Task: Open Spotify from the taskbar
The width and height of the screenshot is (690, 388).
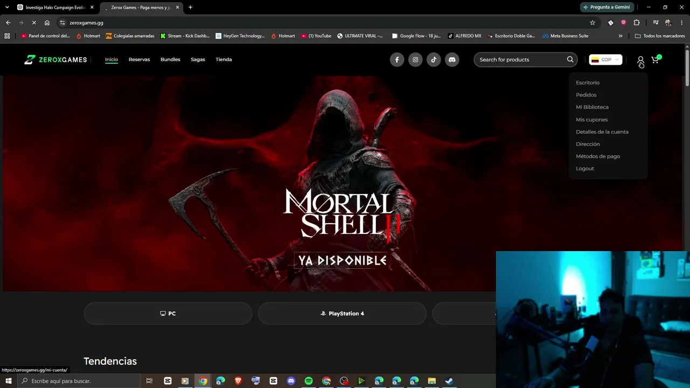Action: [308, 381]
